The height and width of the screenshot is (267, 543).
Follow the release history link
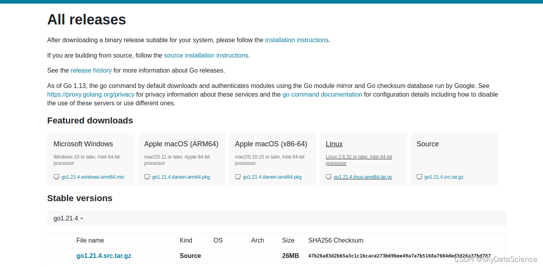point(91,70)
